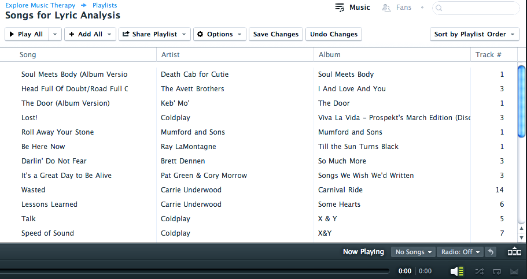
Task: Open the Music section icon
Action: (340, 8)
